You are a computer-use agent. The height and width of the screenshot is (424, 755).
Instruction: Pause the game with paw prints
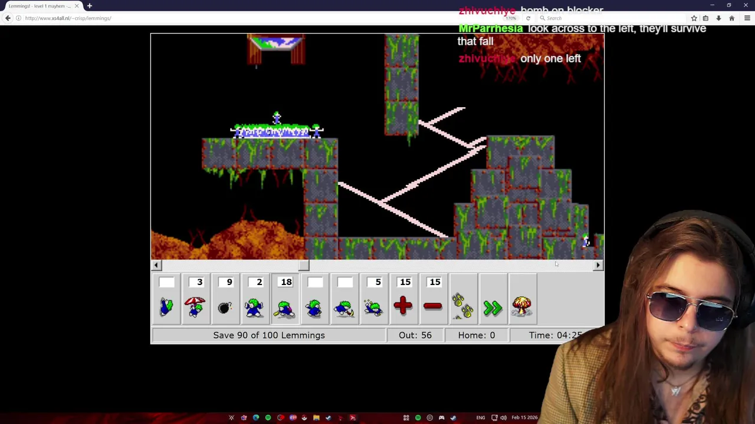point(463,306)
